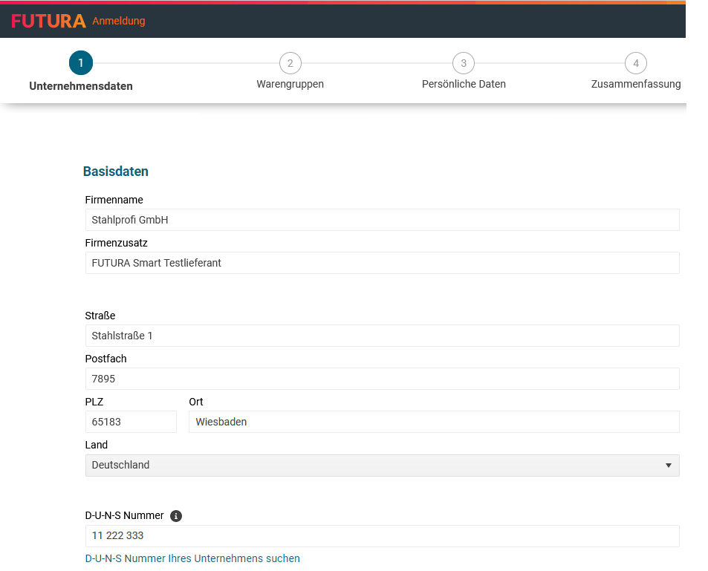Go to the Warengruppen step label

pyautogui.click(x=290, y=84)
